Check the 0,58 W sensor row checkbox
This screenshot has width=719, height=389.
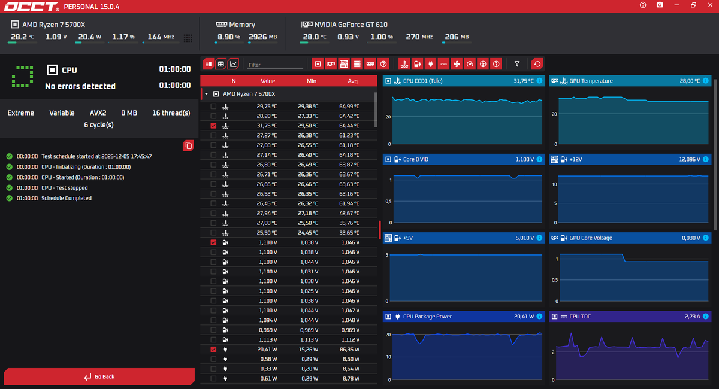[213, 359]
